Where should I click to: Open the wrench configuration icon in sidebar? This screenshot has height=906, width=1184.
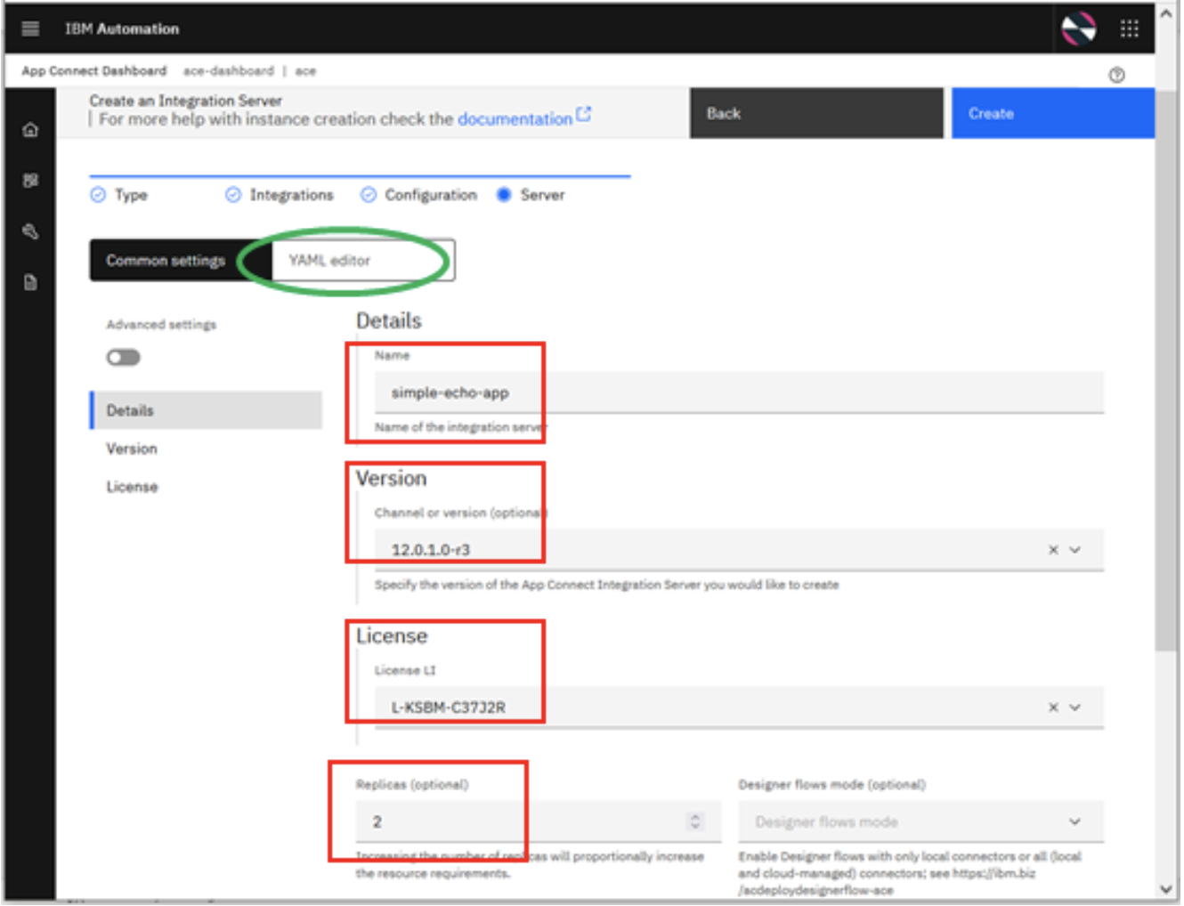pyautogui.click(x=30, y=231)
